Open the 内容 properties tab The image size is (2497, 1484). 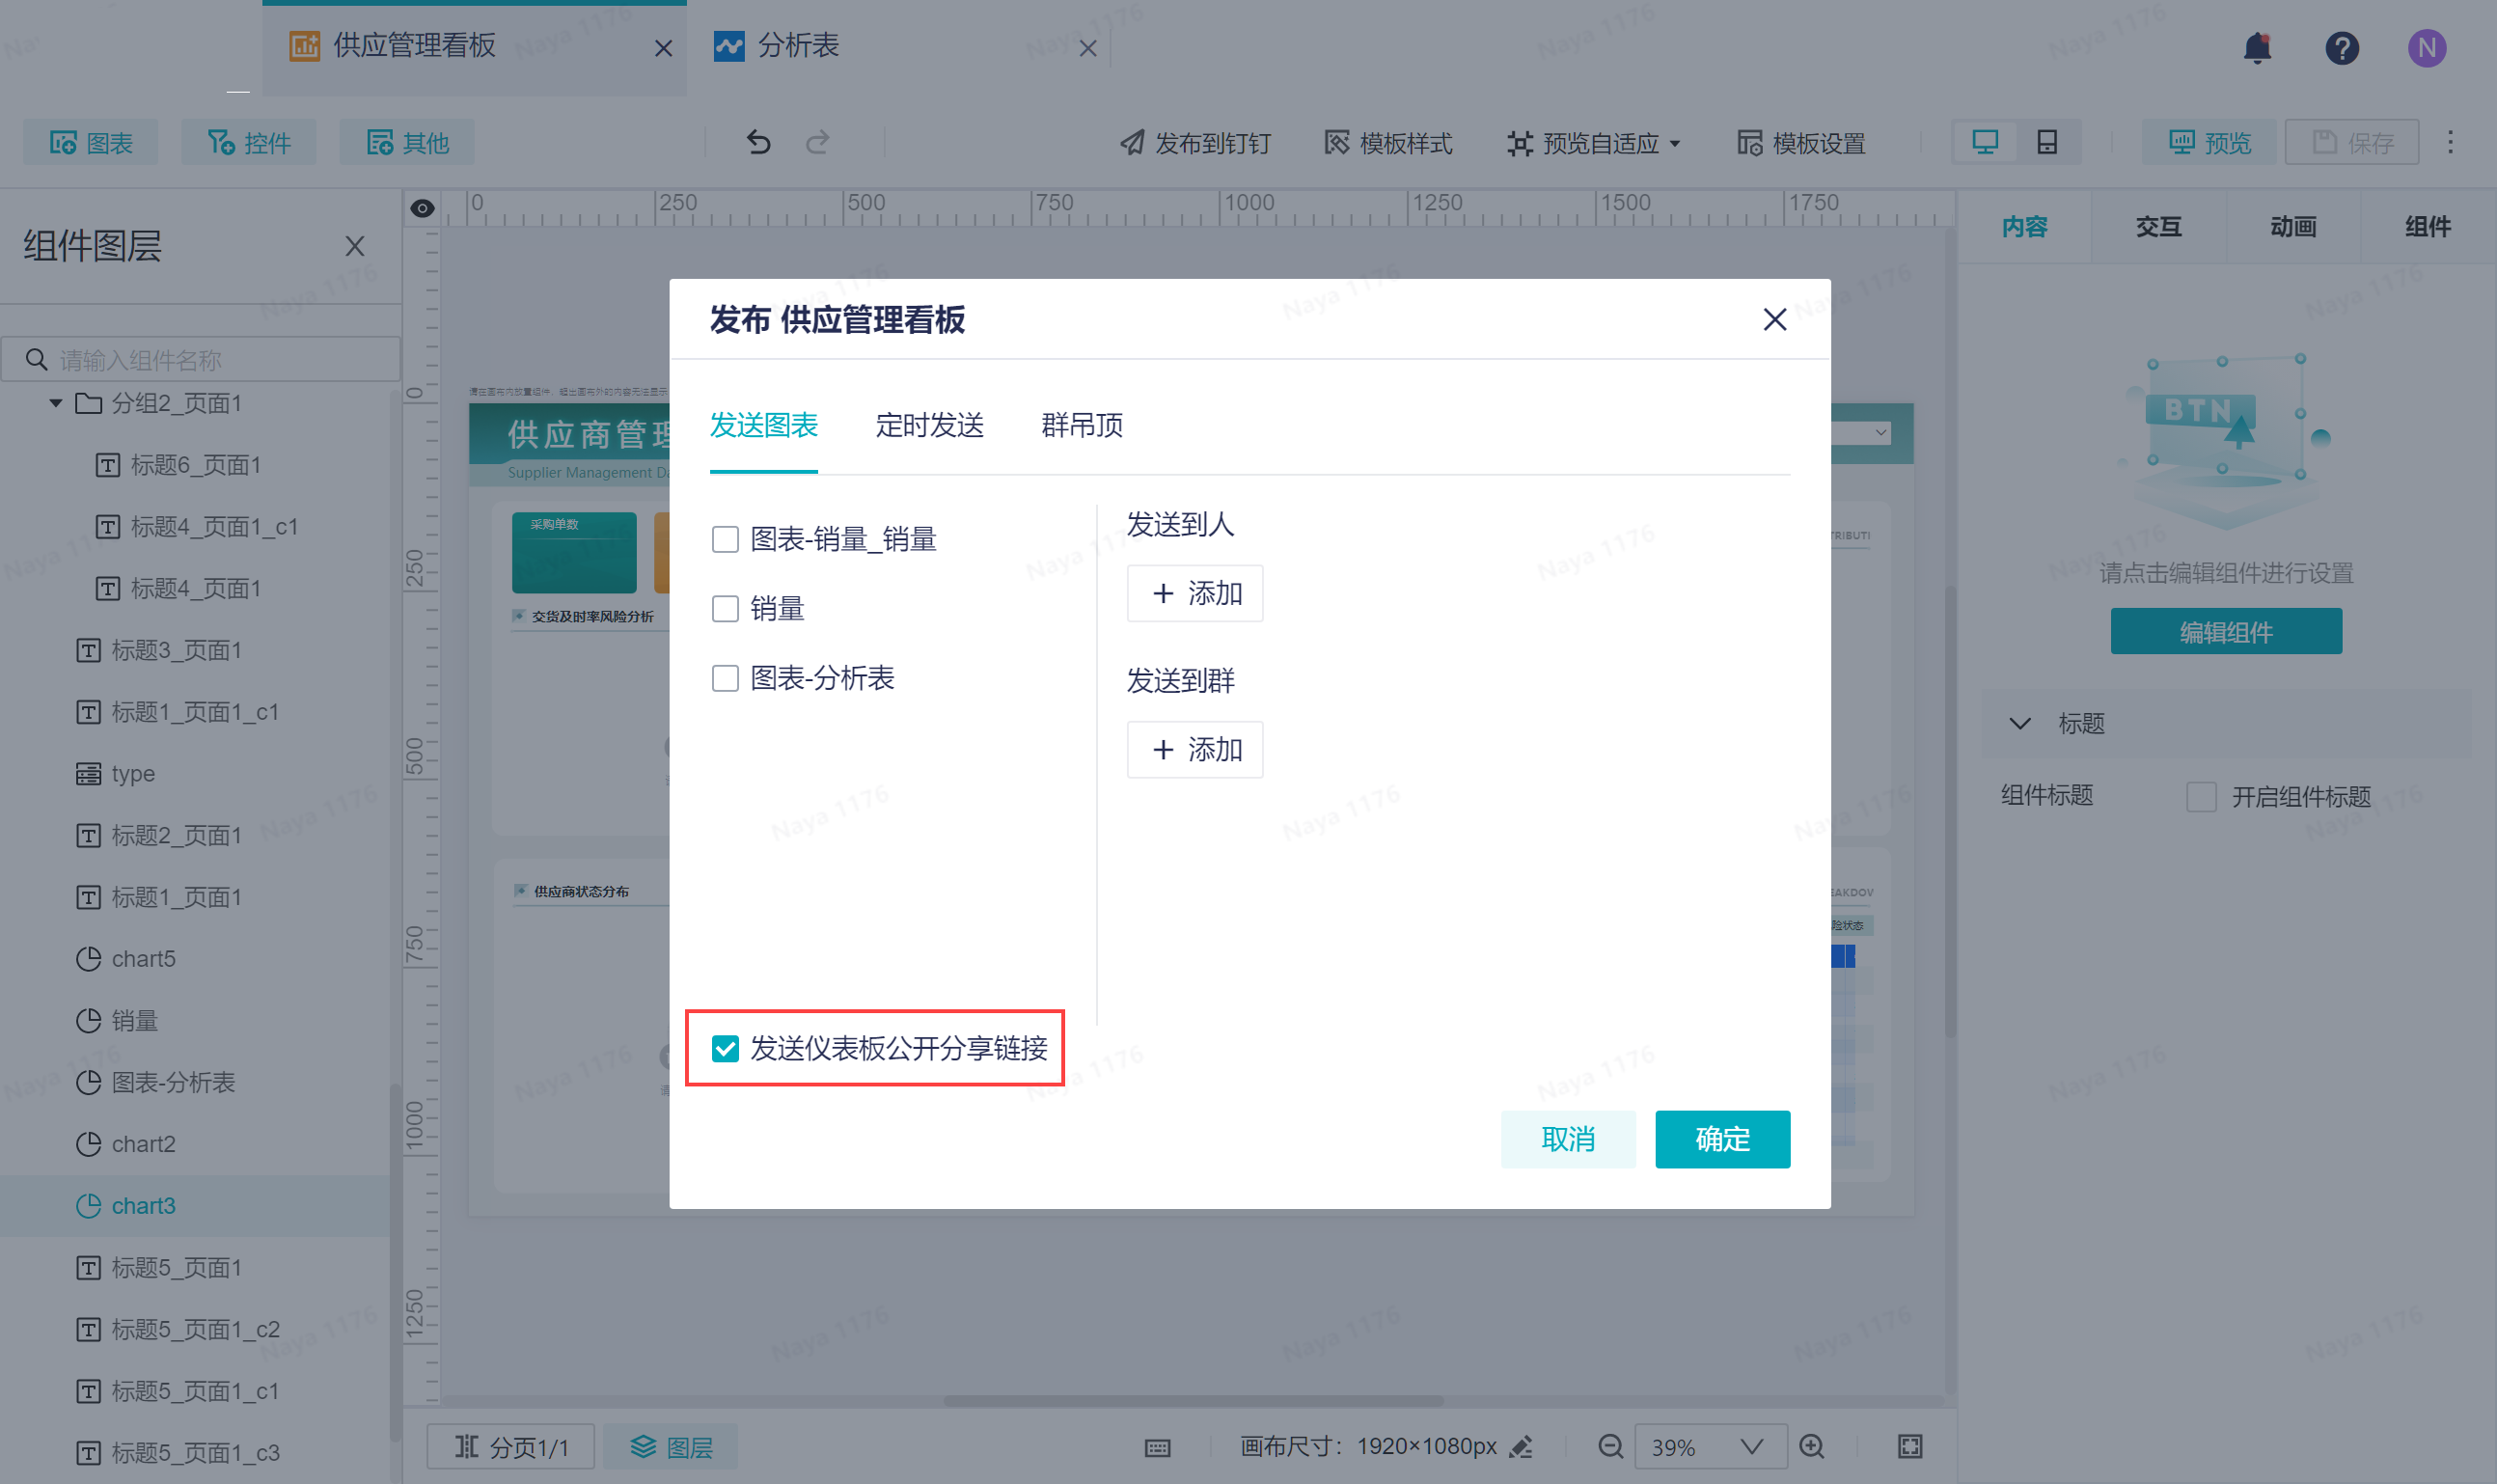click(2024, 227)
